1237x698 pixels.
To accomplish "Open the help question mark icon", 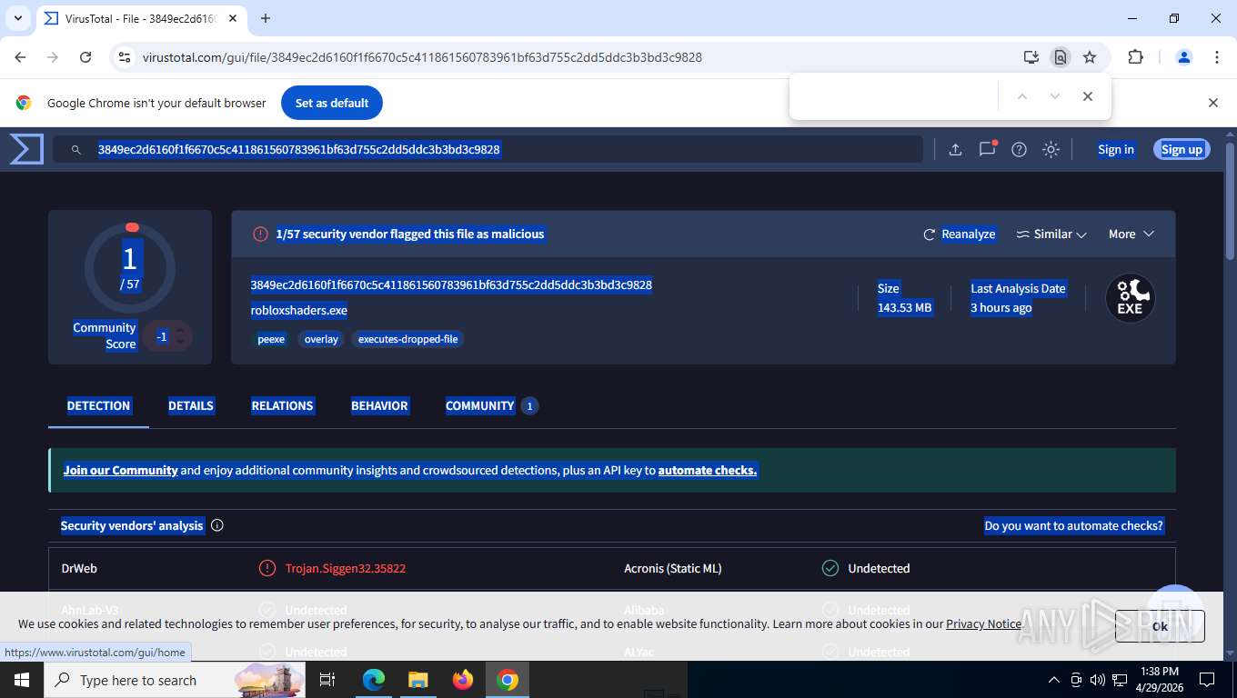I will click(x=1019, y=150).
